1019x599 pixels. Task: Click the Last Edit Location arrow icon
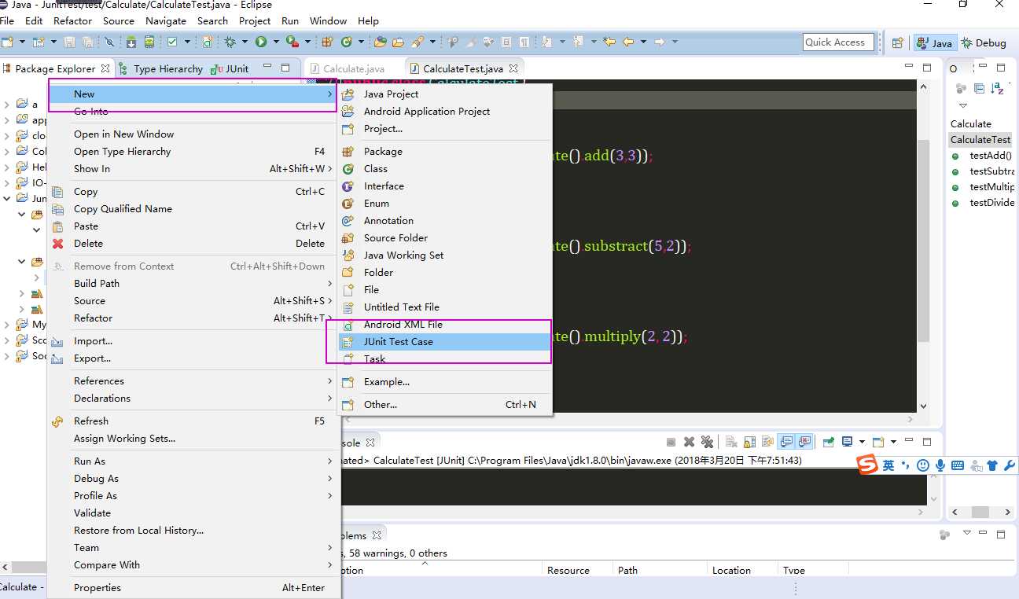(609, 42)
